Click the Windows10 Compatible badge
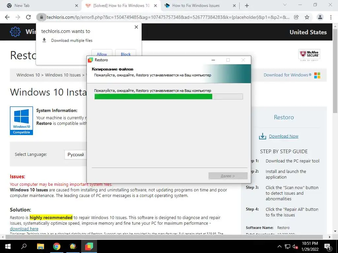Viewport: 338px width, 253px height. coord(21,121)
